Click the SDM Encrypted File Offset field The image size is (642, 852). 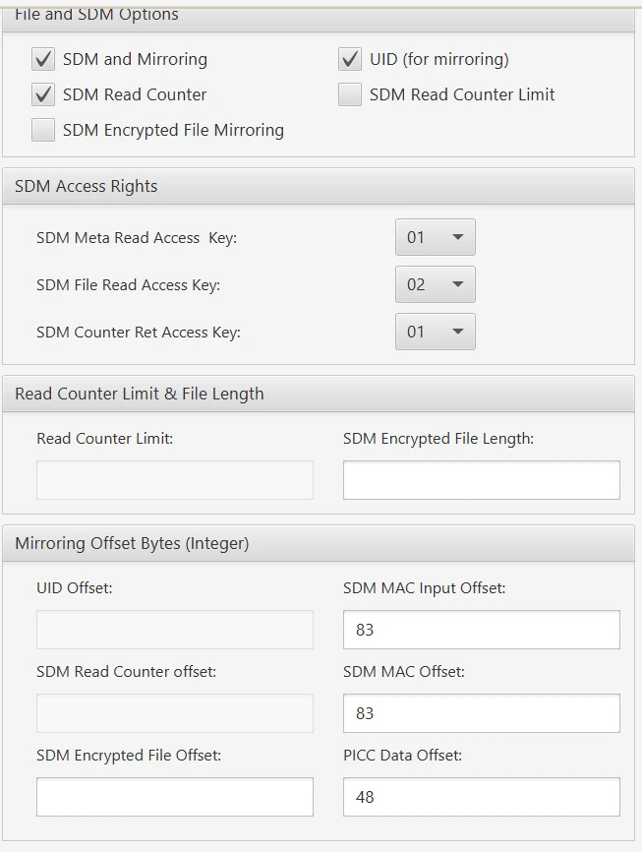175,797
